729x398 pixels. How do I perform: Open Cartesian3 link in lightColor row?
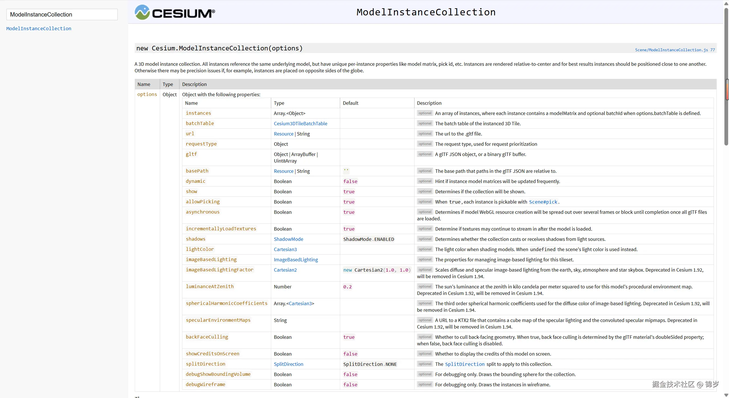(285, 249)
